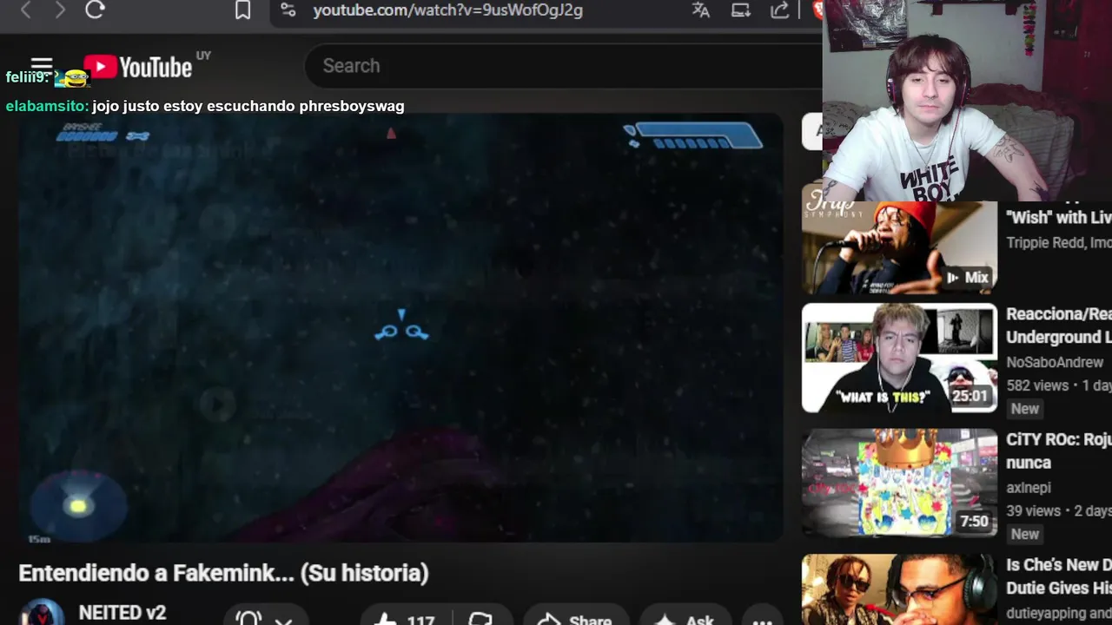Click the browser forward arrow
This screenshot has height=625, width=1112.
(59, 10)
